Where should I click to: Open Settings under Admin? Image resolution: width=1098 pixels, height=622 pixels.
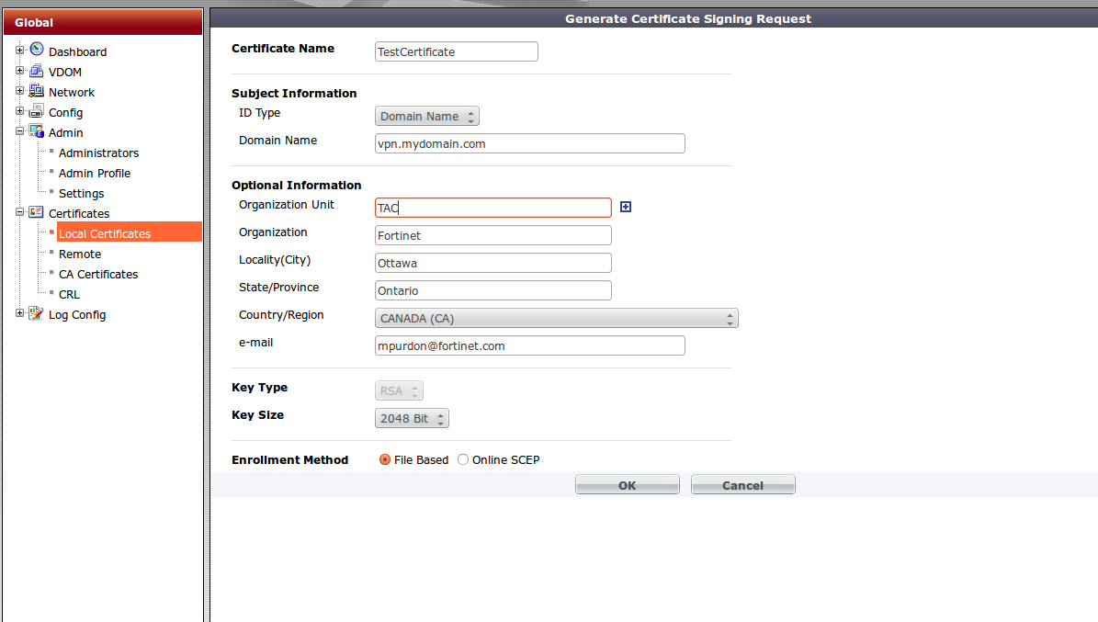pos(81,193)
